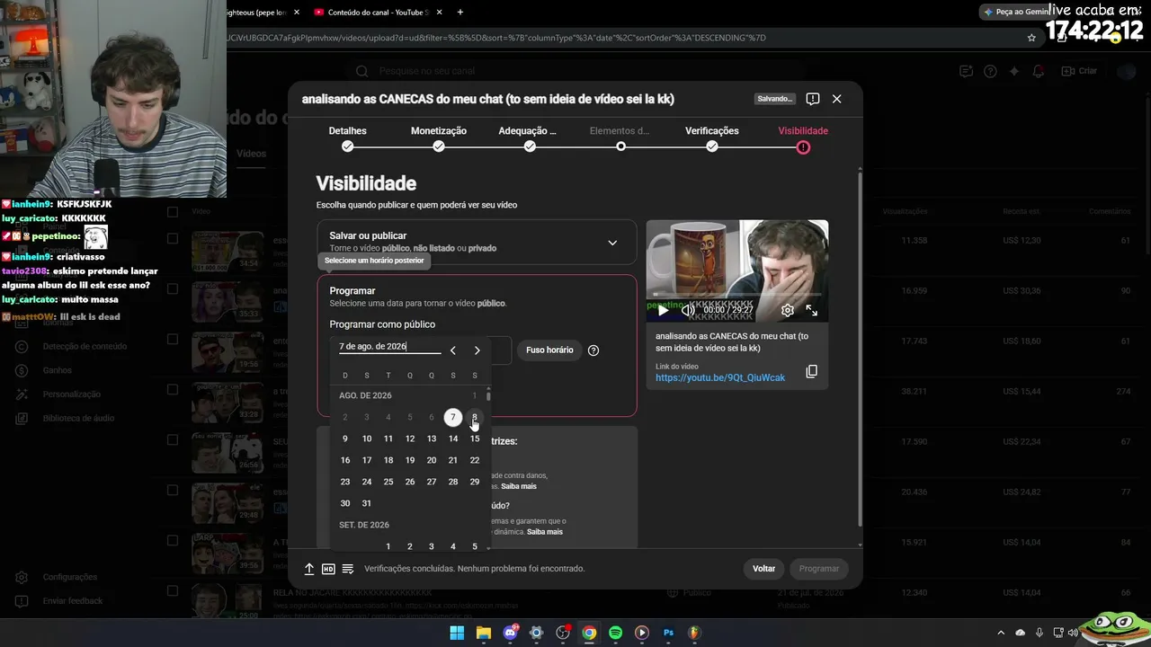Open YouTube Studio help icon
This screenshot has height=647, width=1151.
click(990, 71)
